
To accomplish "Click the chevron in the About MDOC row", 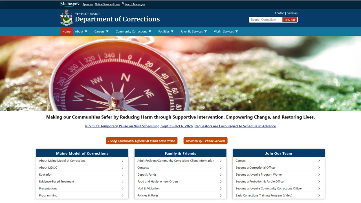I will click(x=123, y=167).
